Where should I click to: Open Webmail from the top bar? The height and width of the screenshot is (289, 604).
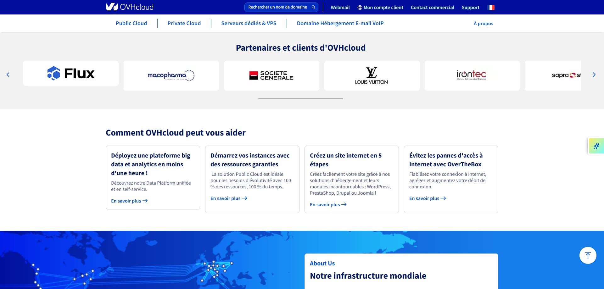[340, 8]
